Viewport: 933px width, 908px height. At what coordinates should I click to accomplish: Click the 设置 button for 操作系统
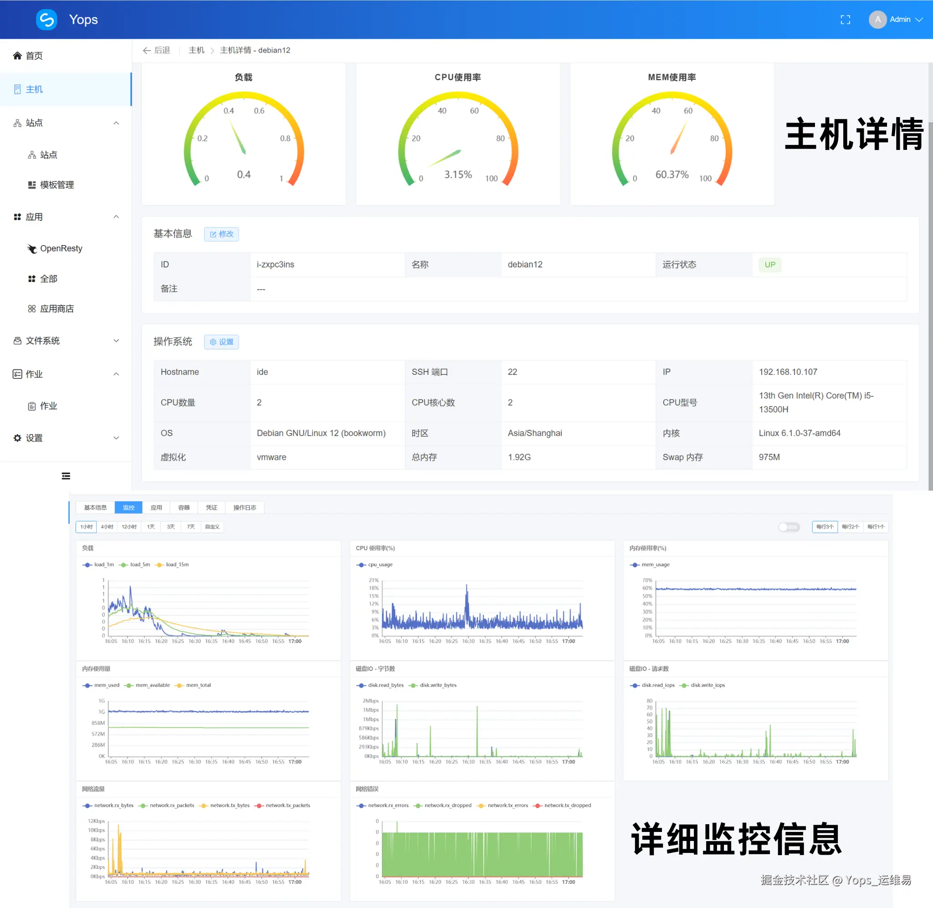(x=221, y=342)
